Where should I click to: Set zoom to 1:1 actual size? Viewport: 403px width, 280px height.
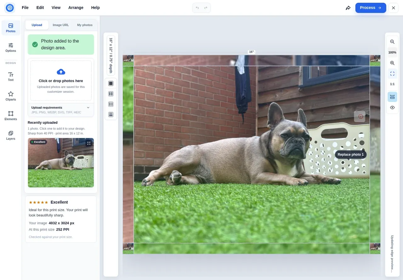pos(392,84)
